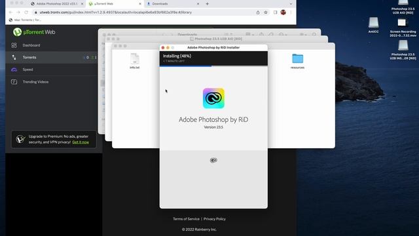
Task: Go back using the browser back arrow
Action: tap(10, 12)
